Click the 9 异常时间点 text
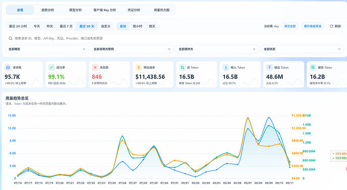Image resolution: width=347 pixels, height=190 pixels. (100, 83)
